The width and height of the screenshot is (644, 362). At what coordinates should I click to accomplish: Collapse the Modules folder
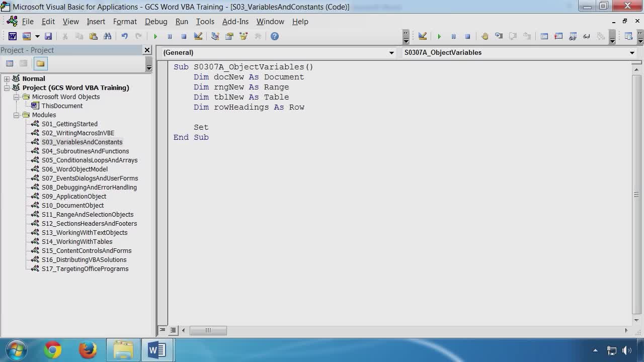pos(16,115)
